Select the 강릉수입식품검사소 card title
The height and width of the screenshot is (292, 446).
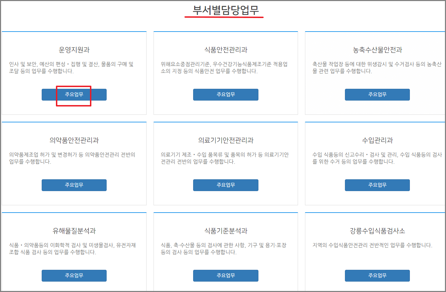[377, 231]
